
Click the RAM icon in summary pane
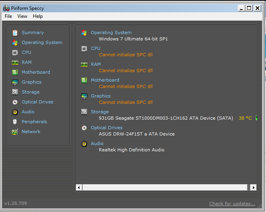click(x=84, y=65)
